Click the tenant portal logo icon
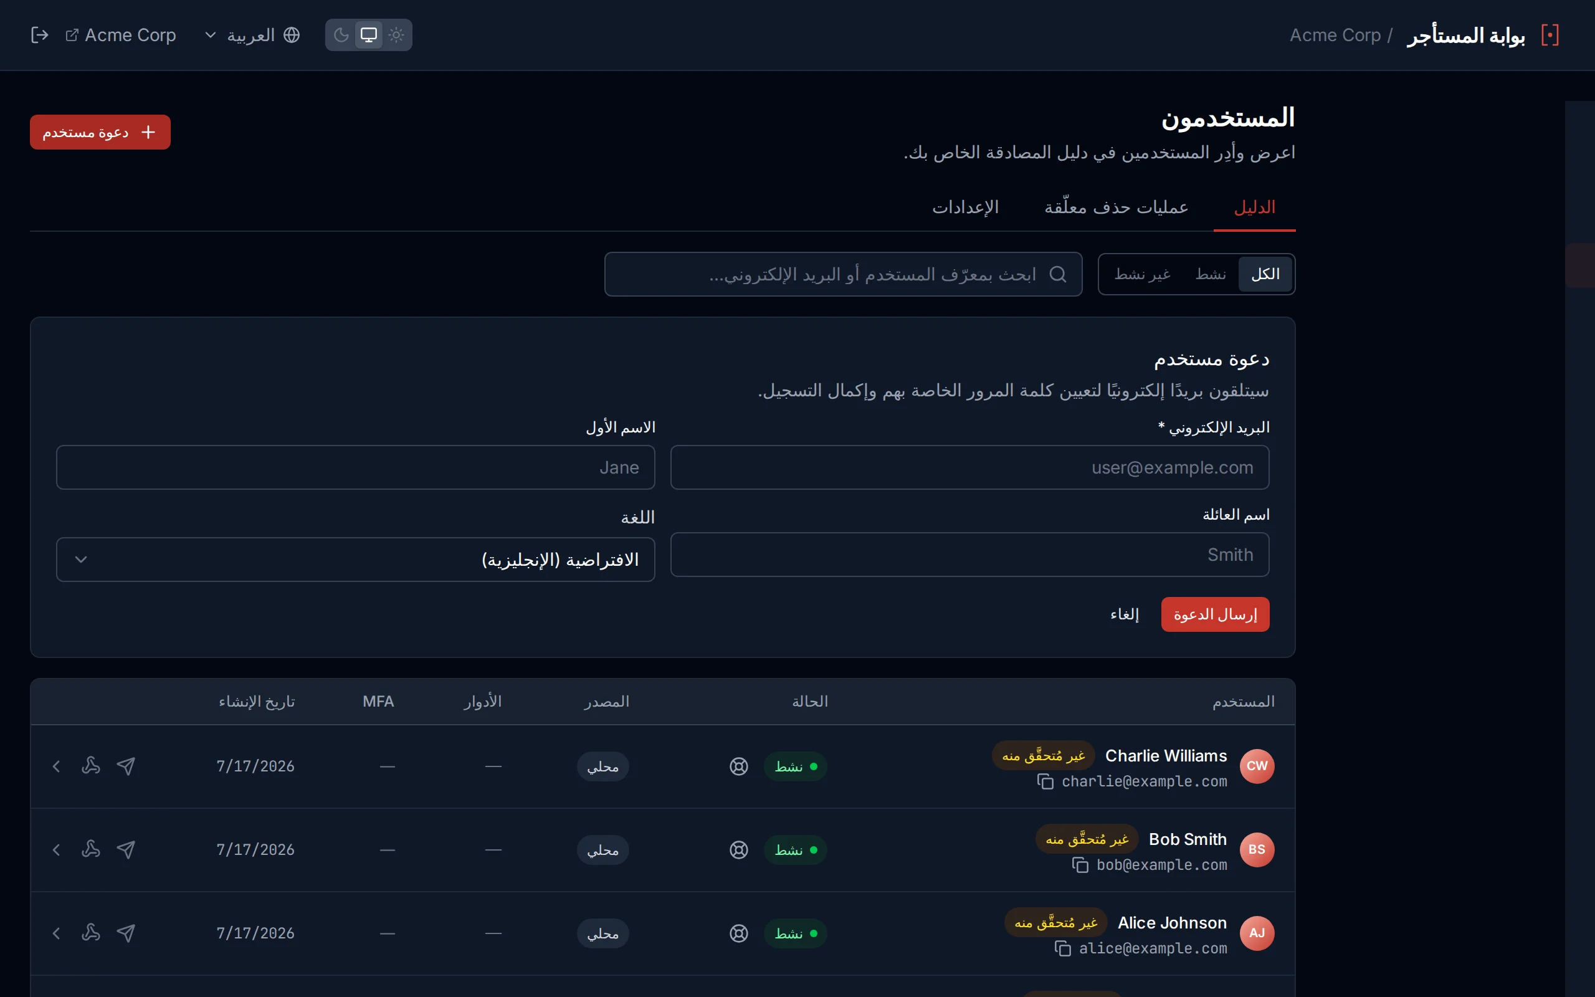Viewport: 1595px width, 997px height. coord(1550,35)
